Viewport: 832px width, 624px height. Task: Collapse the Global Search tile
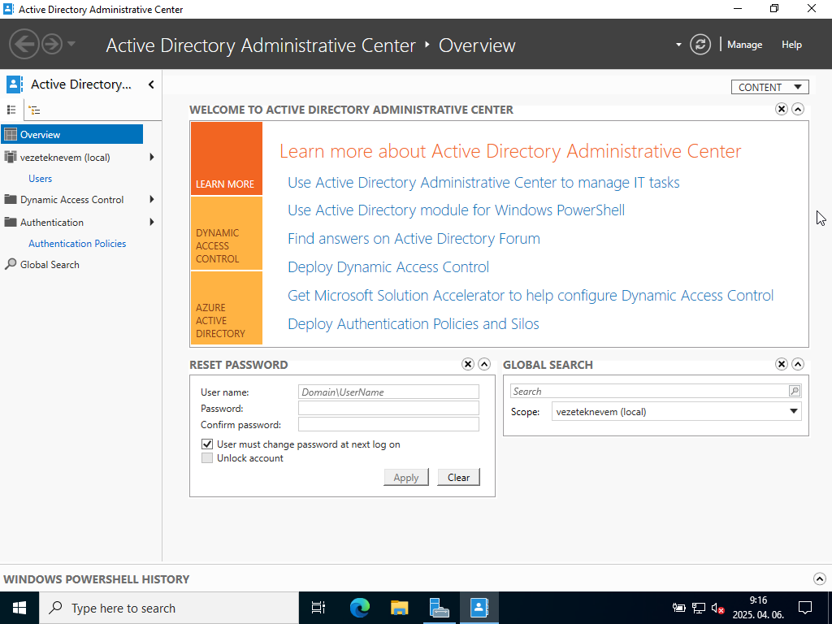798,365
